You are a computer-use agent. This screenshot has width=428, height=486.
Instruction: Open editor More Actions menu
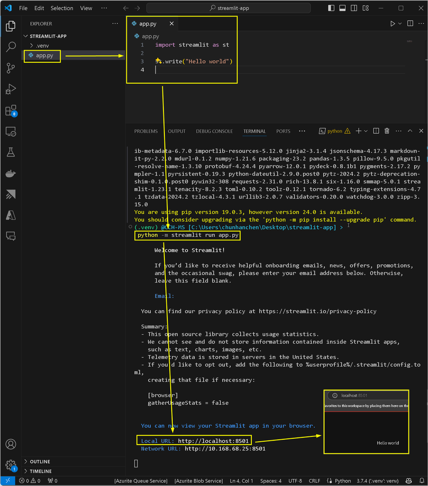(x=421, y=23)
